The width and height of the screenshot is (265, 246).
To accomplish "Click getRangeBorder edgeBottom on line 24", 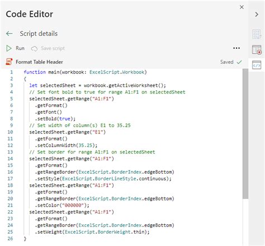I will [x=105, y=225].
